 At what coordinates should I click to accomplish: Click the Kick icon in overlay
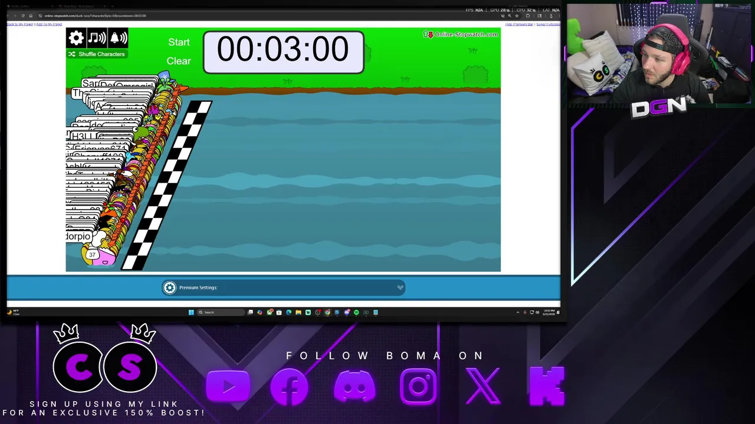click(547, 387)
